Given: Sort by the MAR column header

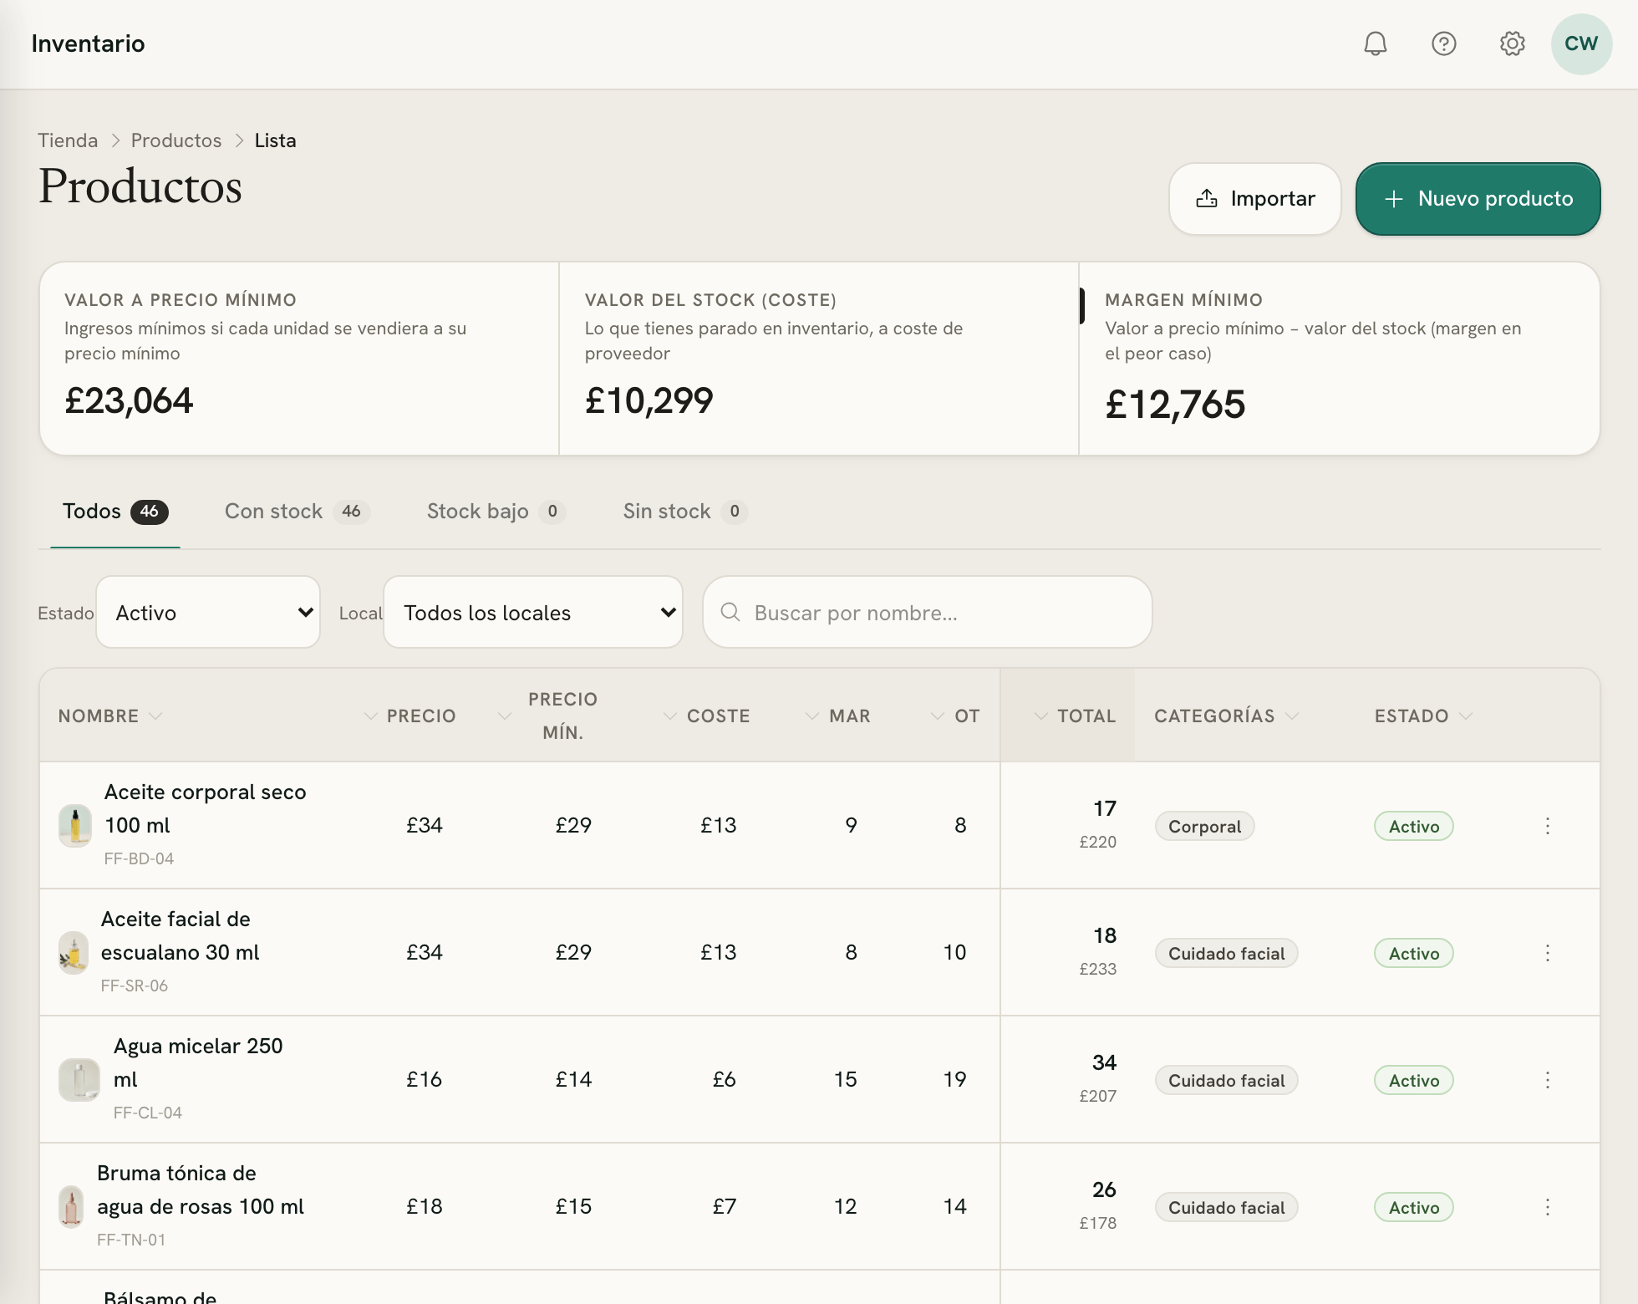Looking at the screenshot, I should click(838, 716).
